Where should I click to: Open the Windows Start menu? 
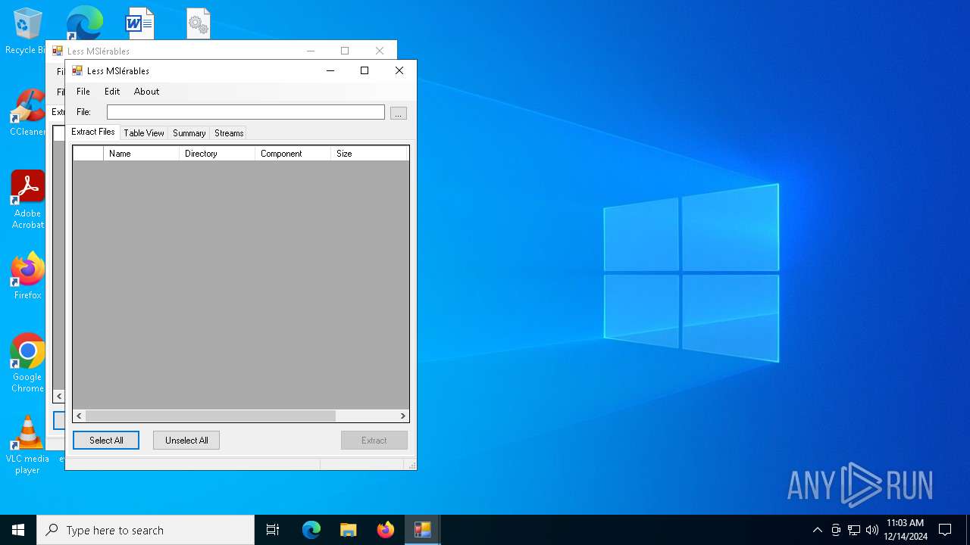(18, 530)
